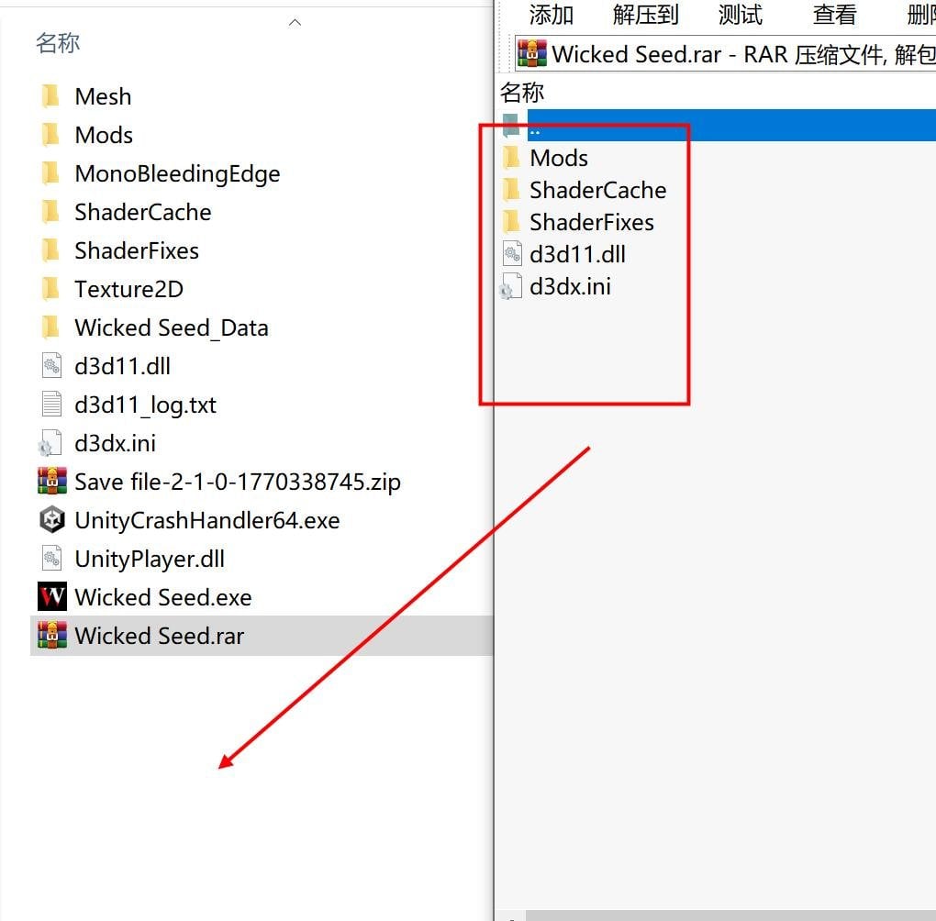The width and height of the screenshot is (936, 921).
Task: Click the d3dx.ini file icon in Explorer
Action: tap(50, 443)
